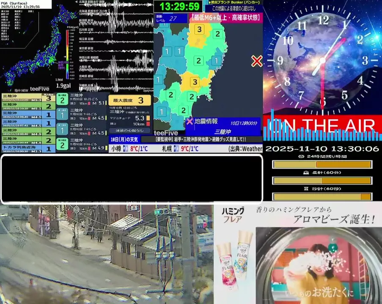This screenshot has height=304, width=382.
Task: Click the 12 on the analog clock
Action: pos(323,20)
